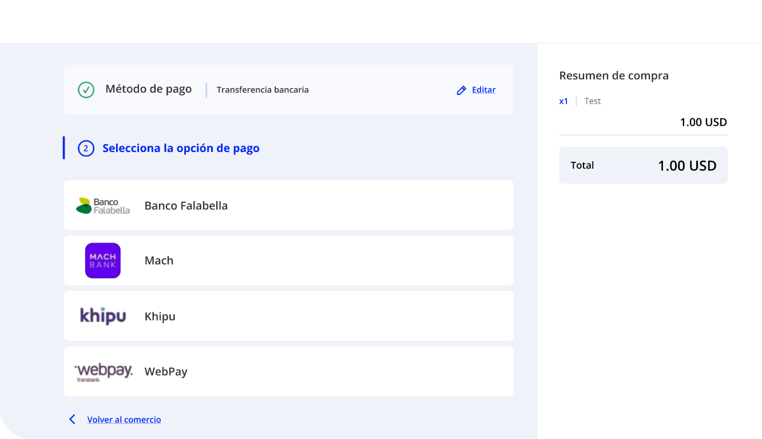Click 'Selecciona la opción de pago' heading
Viewport: 762px width, 439px height.
coord(181,148)
